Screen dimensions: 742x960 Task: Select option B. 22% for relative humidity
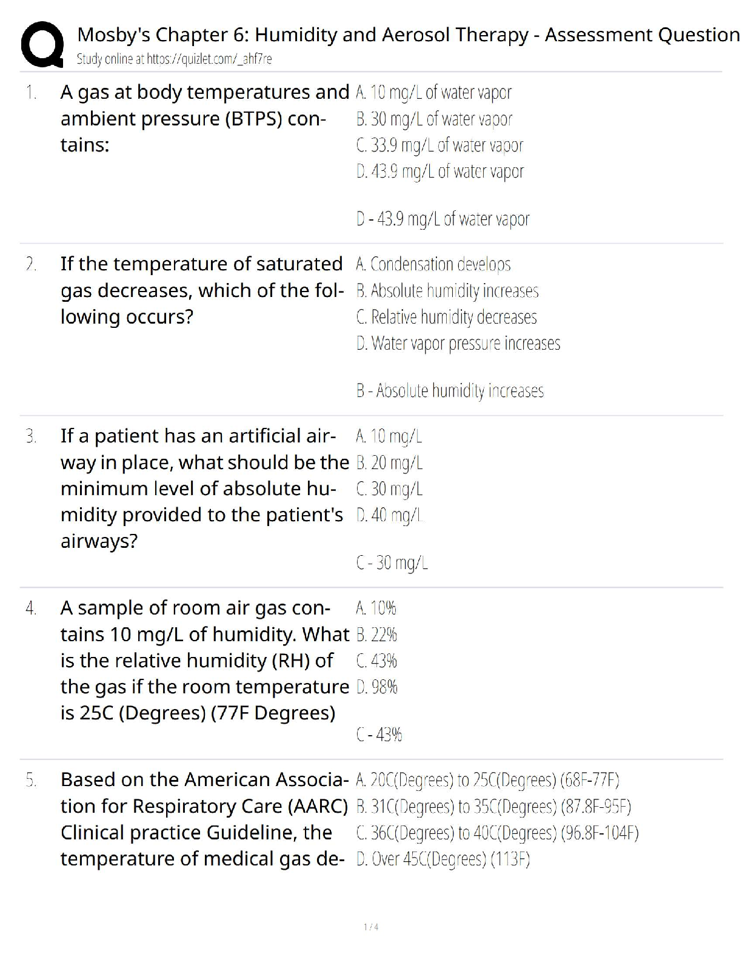click(376, 635)
